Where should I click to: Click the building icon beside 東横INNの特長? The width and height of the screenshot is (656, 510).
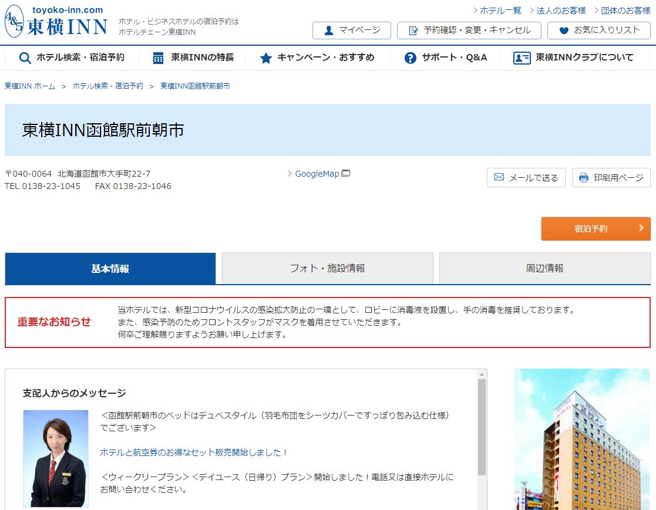tap(158, 58)
